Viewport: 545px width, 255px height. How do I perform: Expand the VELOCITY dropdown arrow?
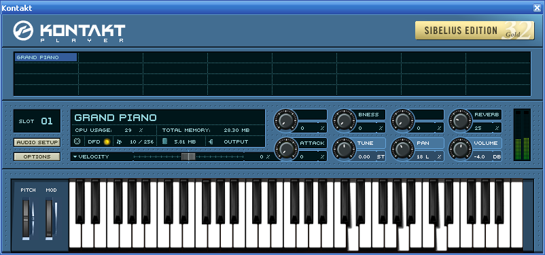[x=75, y=156]
